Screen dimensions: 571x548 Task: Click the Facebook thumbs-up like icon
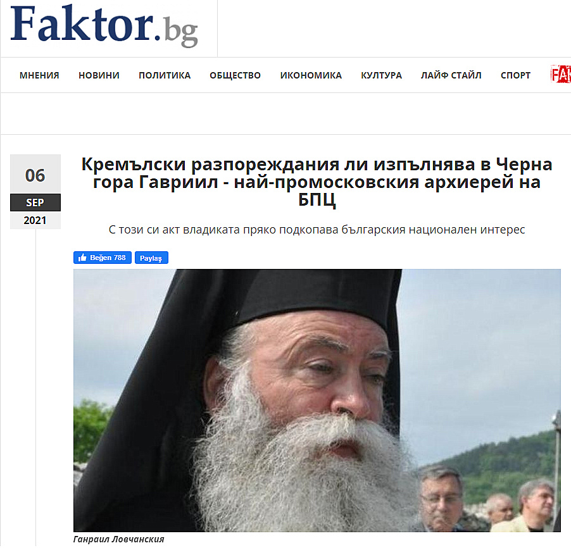click(82, 258)
